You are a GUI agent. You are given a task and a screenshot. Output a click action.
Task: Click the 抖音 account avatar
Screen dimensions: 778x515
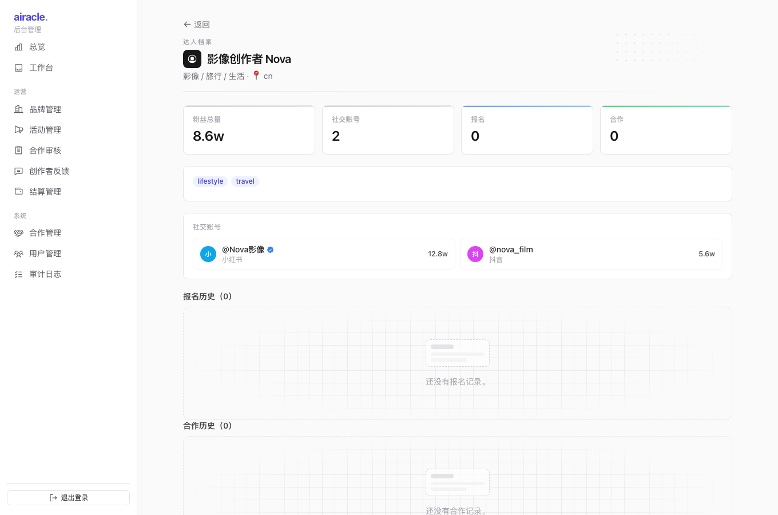(x=475, y=254)
